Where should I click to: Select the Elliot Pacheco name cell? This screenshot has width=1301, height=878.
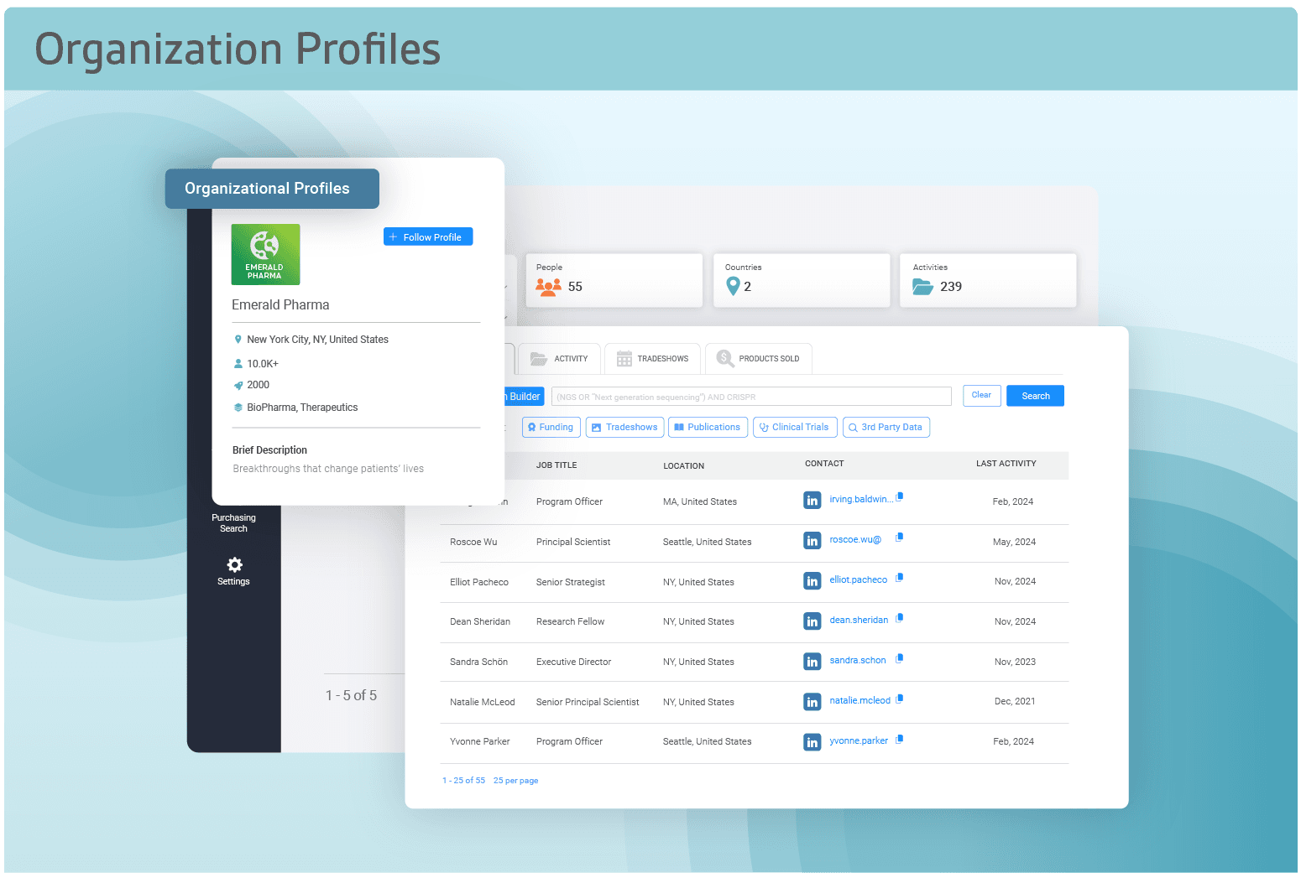(479, 582)
